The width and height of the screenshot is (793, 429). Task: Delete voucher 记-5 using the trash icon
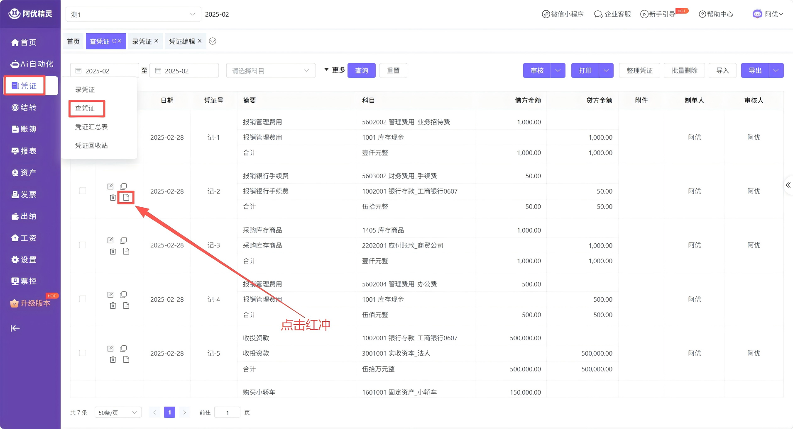click(x=113, y=359)
